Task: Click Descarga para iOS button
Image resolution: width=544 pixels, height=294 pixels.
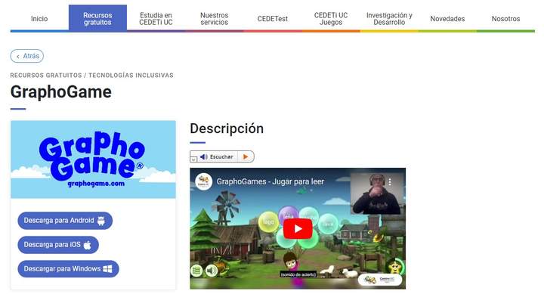Action: (x=58, y=245)
